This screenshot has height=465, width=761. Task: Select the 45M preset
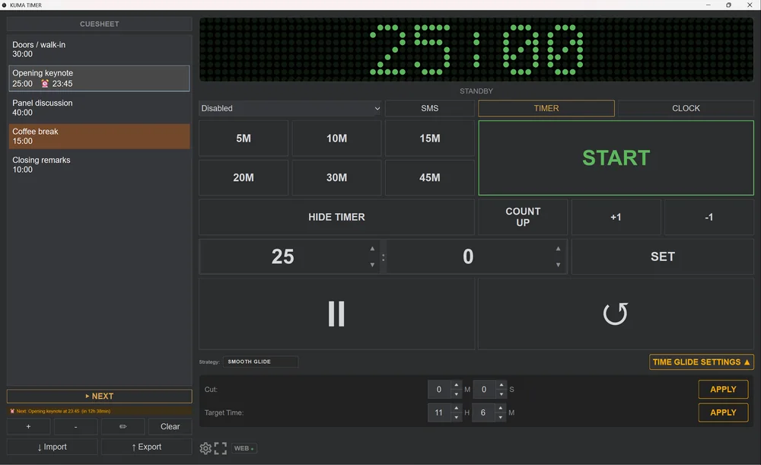[x=429, y=177]
